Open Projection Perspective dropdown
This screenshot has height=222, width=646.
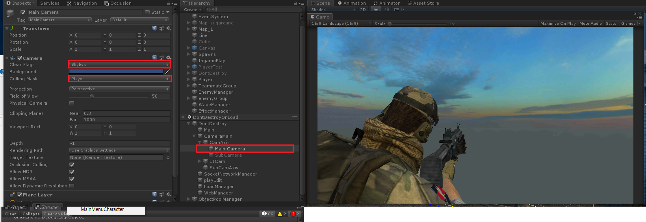pyautogui.click(x=120, y=89)
